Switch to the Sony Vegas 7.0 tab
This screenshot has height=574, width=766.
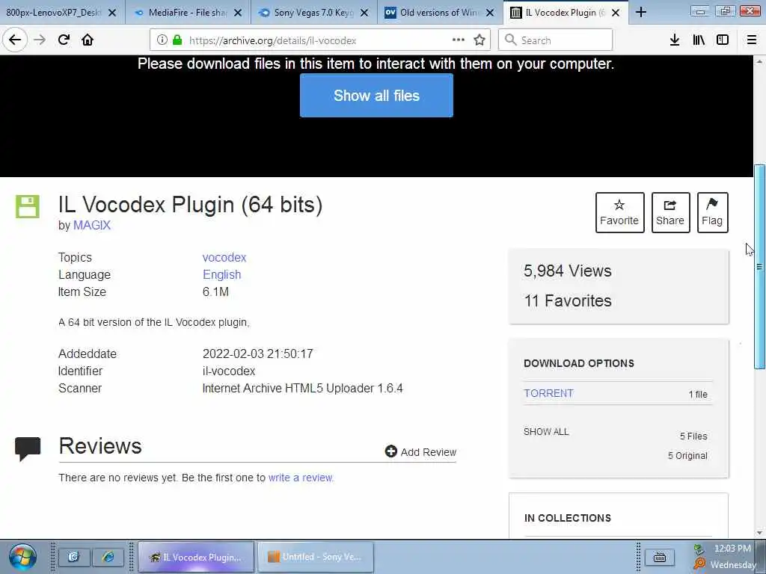[x=314, y=13]
